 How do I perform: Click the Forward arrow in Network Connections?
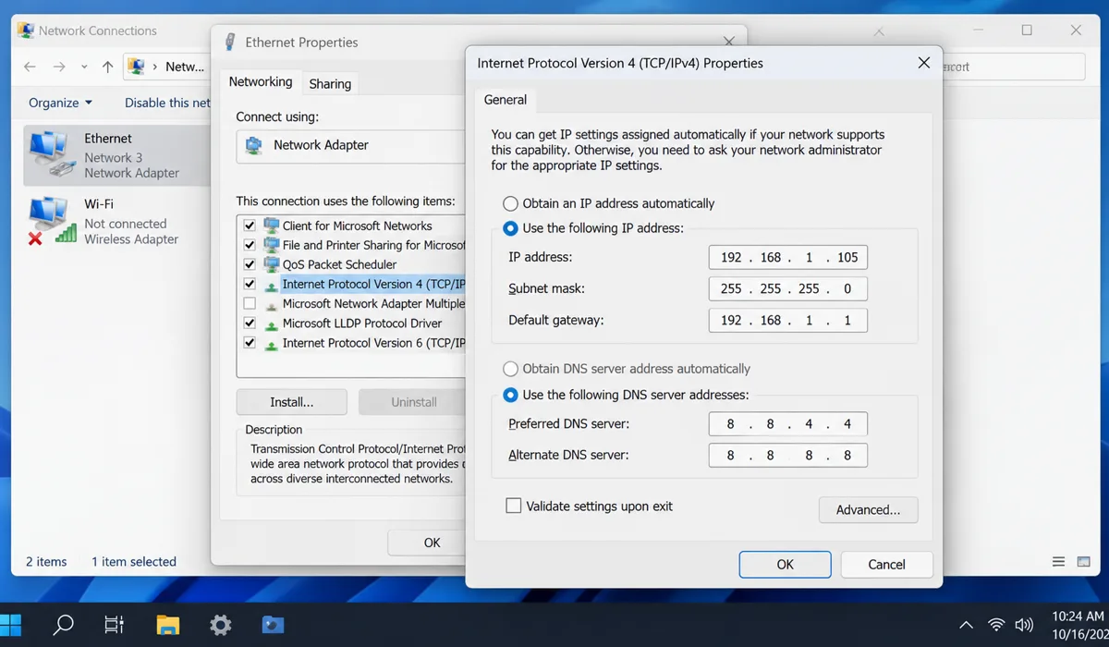(x=59, y=67)
